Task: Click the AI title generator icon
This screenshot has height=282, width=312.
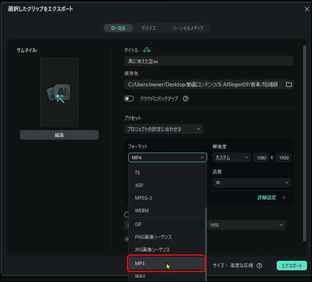Action: (146, 50)
